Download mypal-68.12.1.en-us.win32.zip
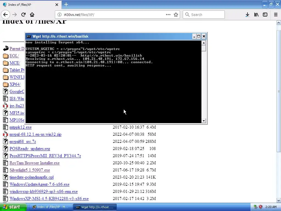Viewport: 281px width, 211px height. click(35, 134)
